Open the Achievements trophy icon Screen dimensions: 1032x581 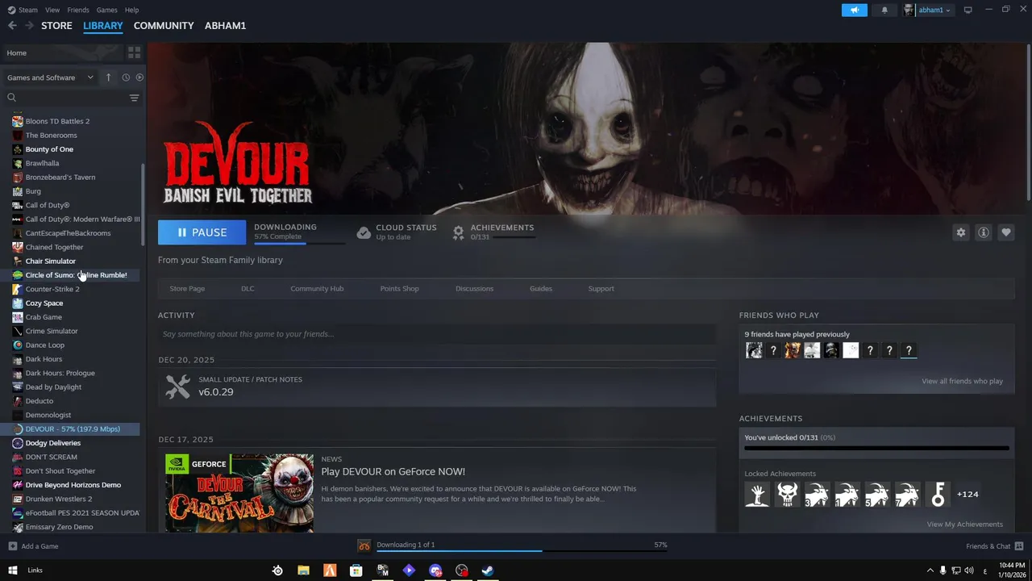pyautogui.click(x=458, y=232)
